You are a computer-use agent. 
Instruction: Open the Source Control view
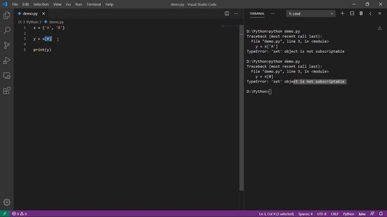click(7, 45)
